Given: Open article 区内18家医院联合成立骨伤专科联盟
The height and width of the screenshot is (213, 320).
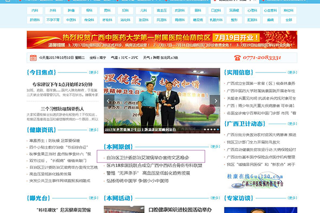Looking at the screenshot, I should 154,166.
